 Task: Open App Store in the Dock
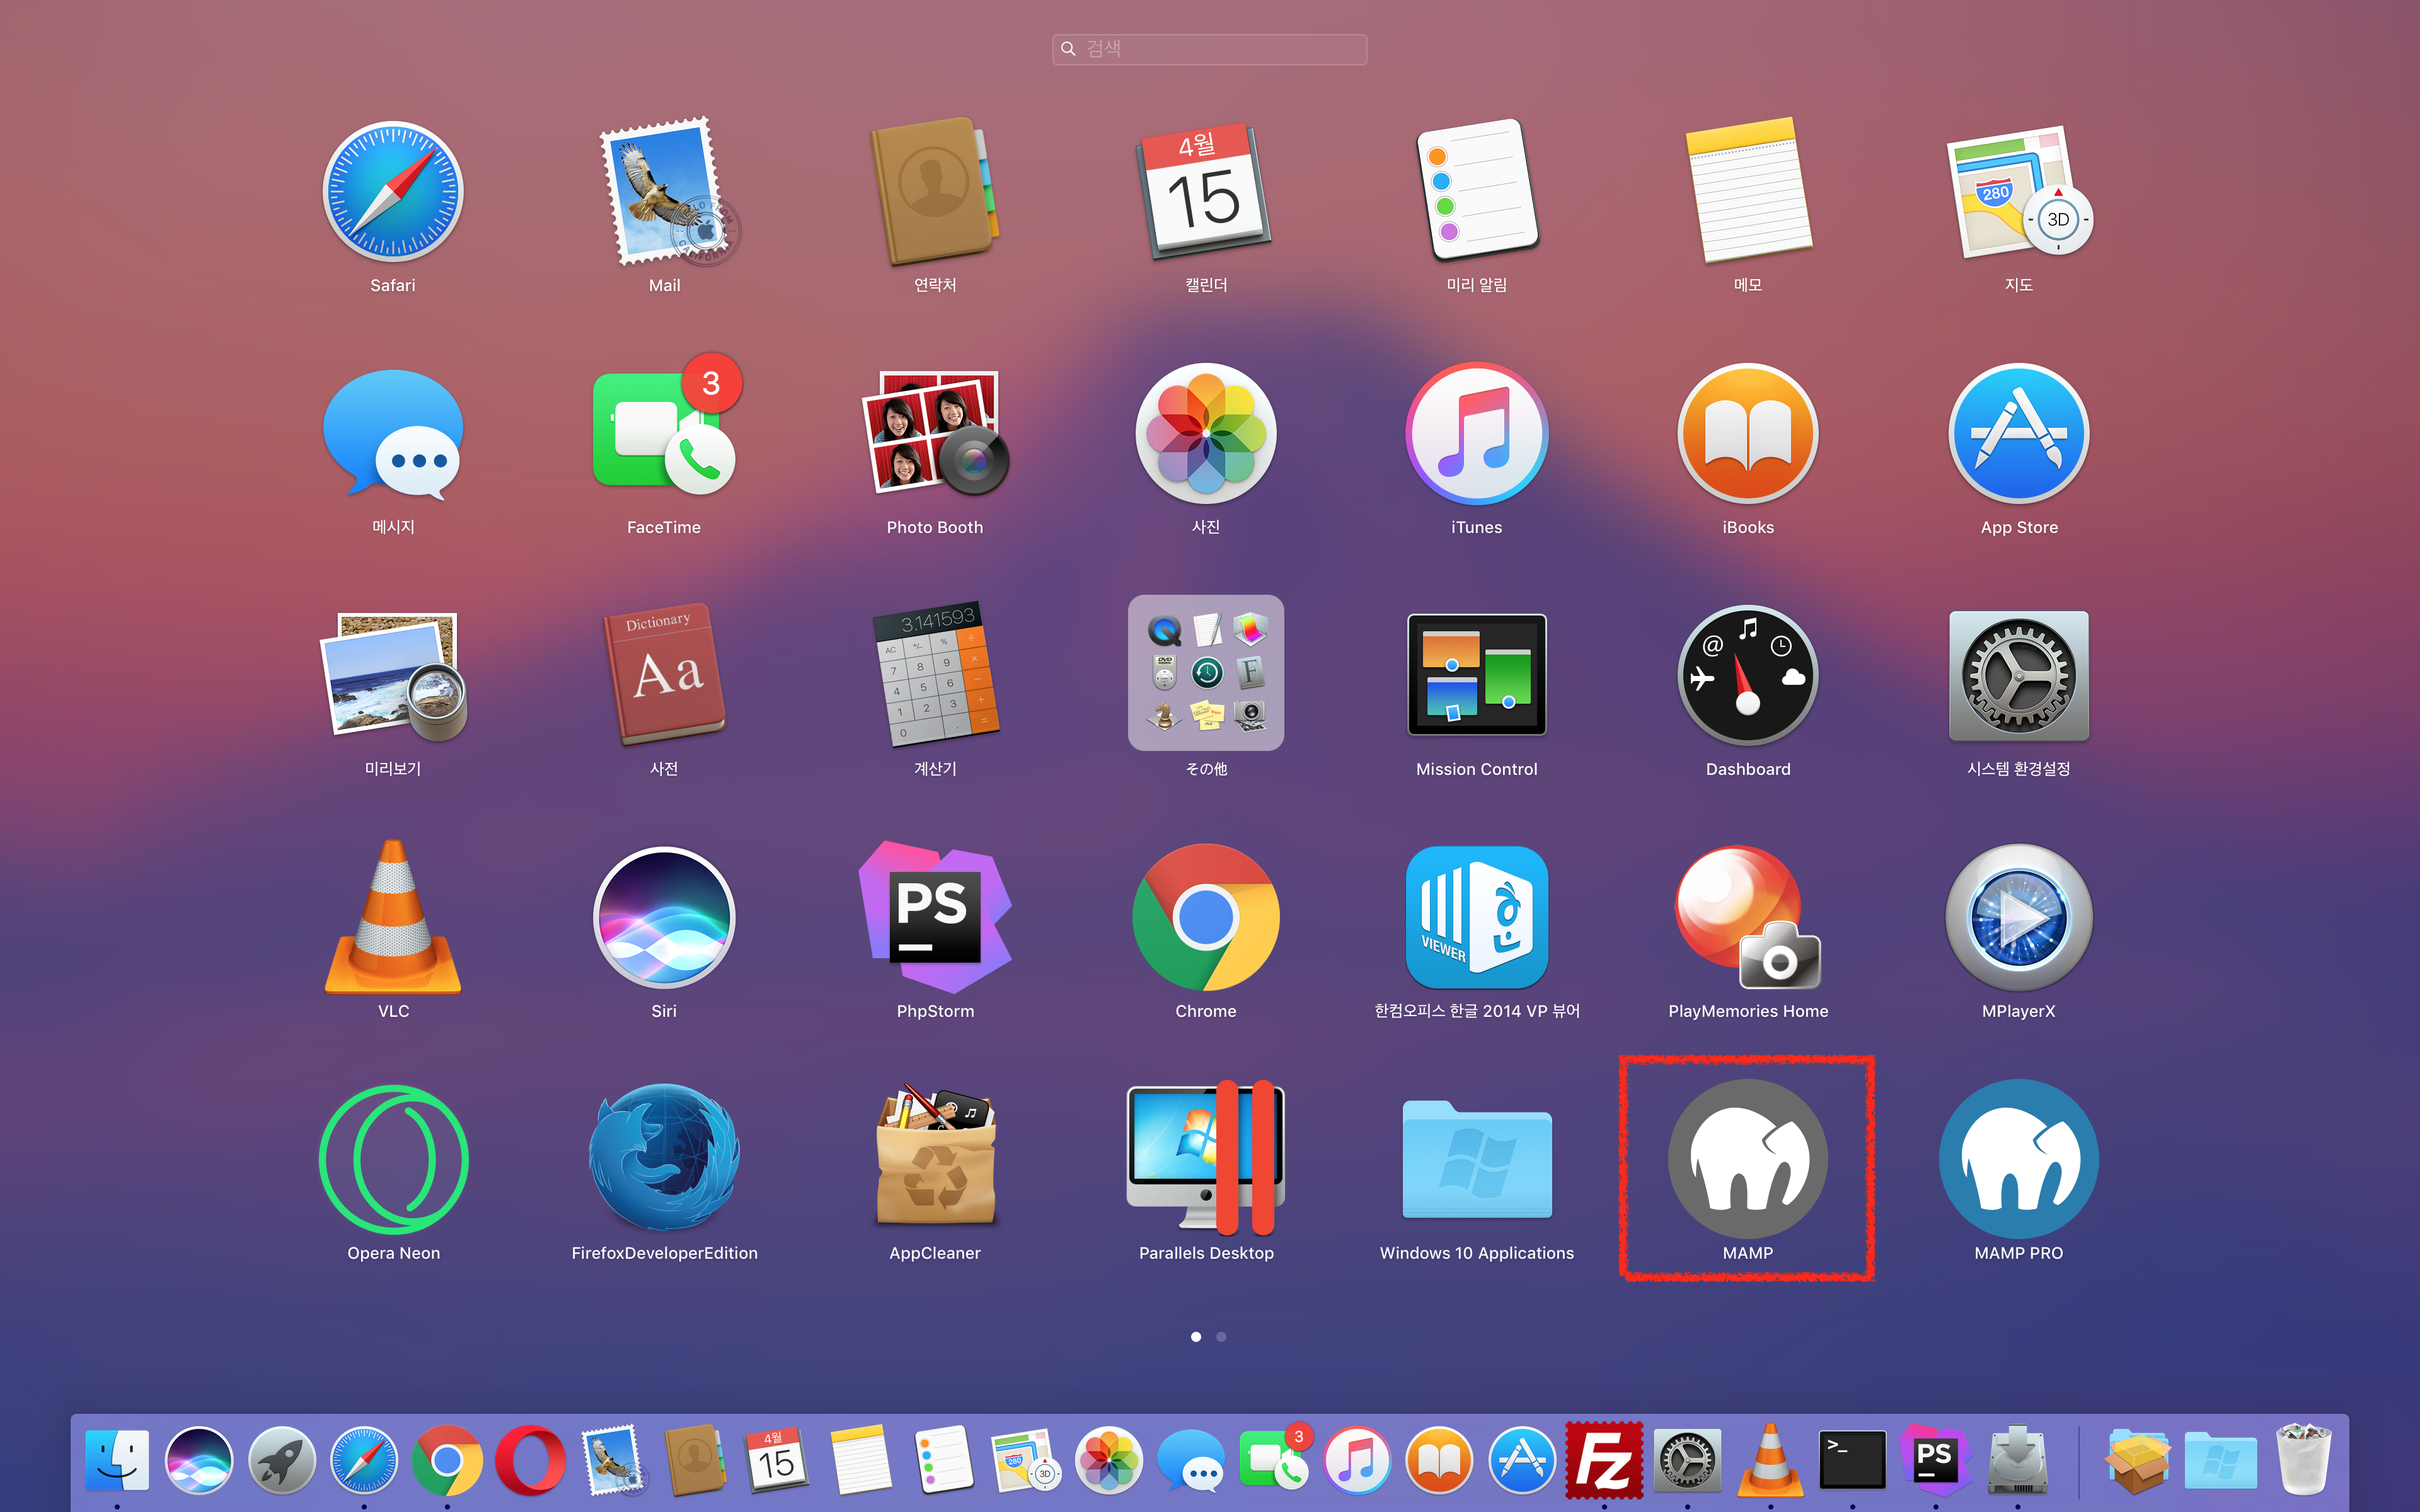[x=1522, y=1460]
